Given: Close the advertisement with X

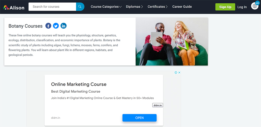Looking at the screenshot, I should 179,72.
